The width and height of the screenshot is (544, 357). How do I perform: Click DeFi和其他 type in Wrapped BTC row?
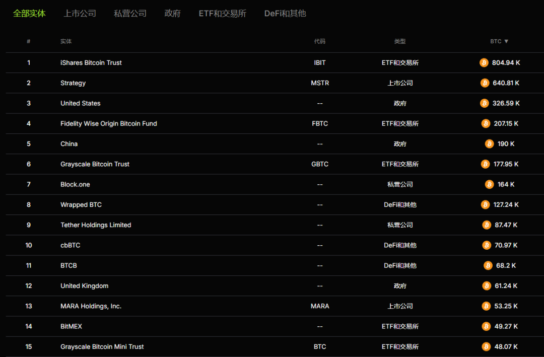click(400, 205)
